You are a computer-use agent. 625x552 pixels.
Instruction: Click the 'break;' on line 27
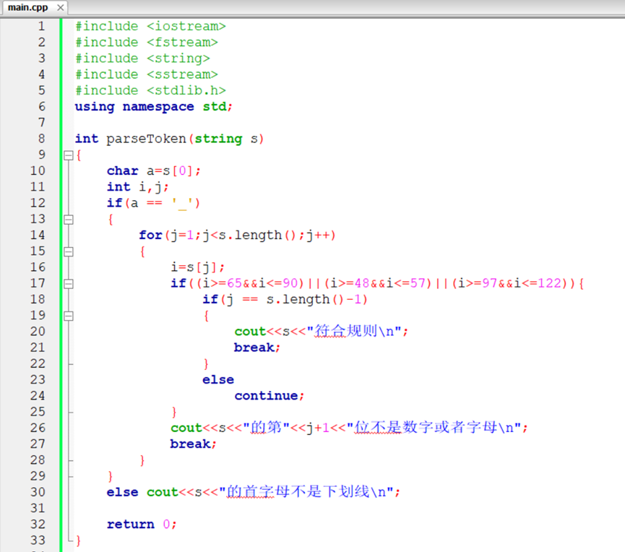click(x=194, y=444)
